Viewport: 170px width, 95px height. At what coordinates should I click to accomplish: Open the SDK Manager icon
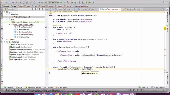[x=86, y=2]
